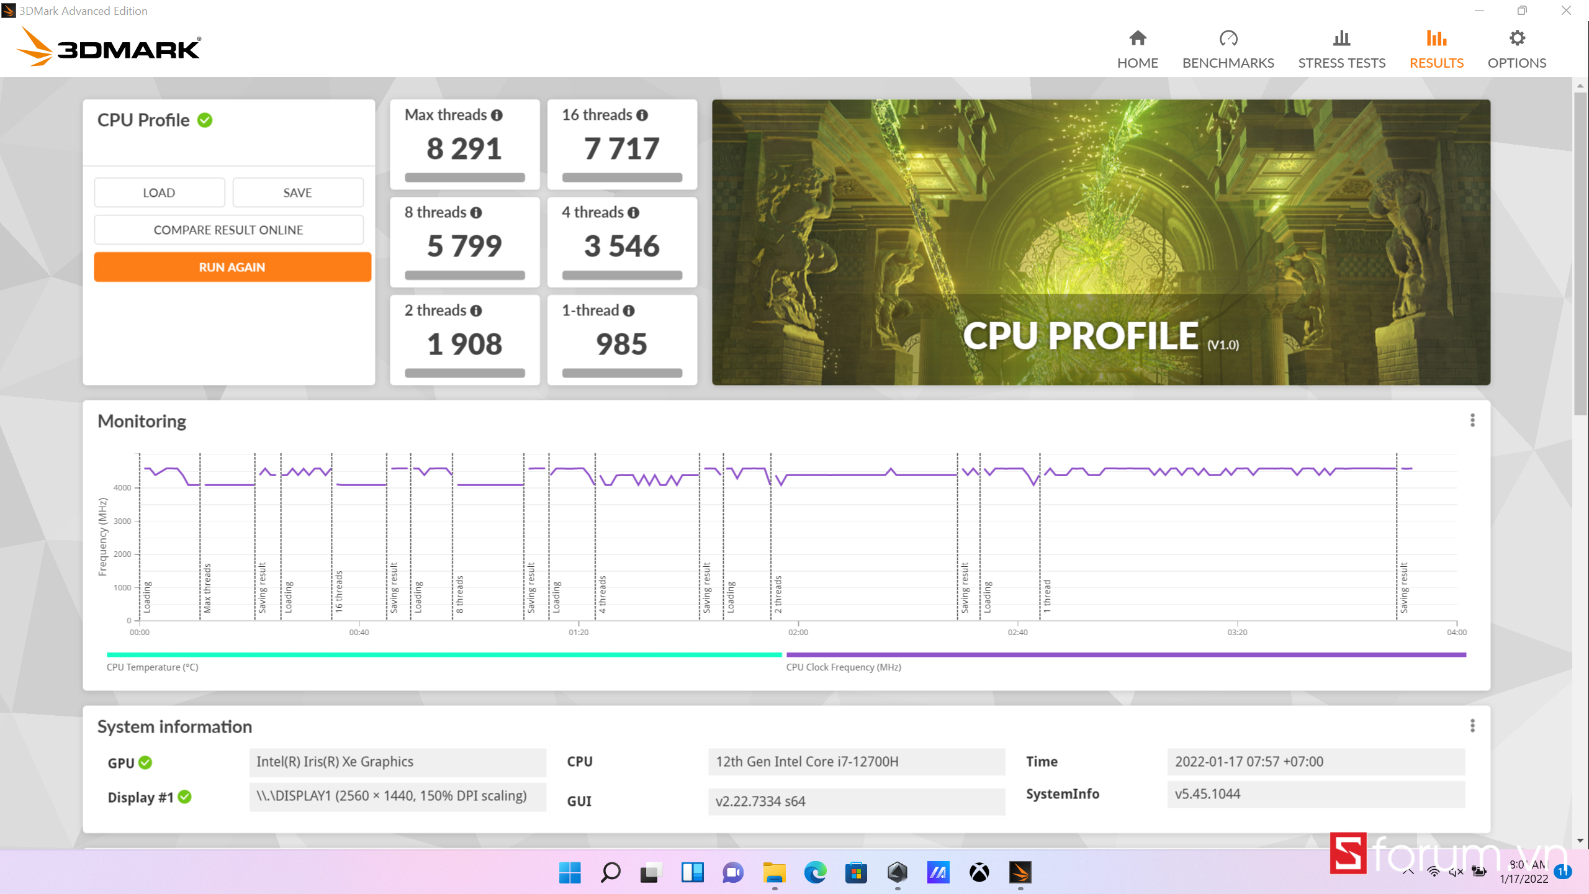The image size is (1589, 894).
Task: Click the Run Again button
Action: pyautogui.click(x=232, y=267)
